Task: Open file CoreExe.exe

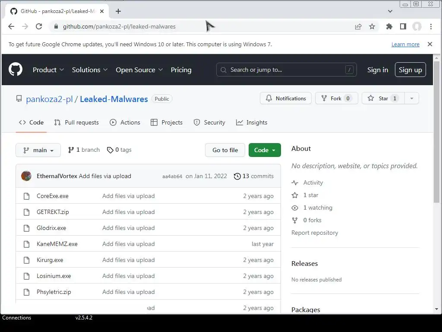Action: 52,196
